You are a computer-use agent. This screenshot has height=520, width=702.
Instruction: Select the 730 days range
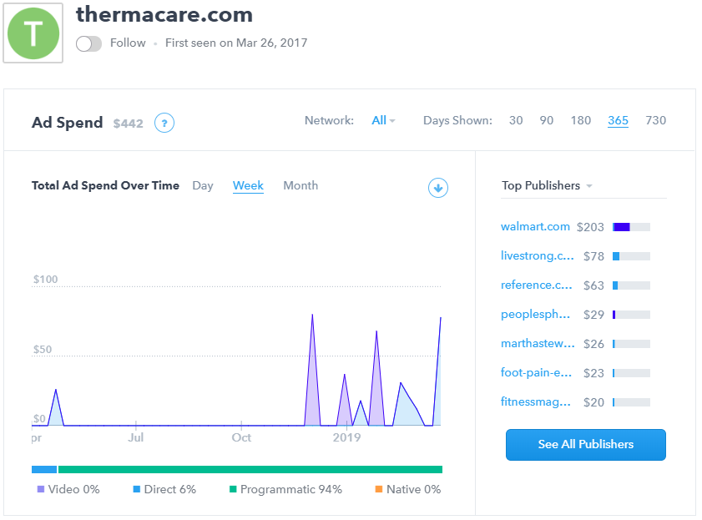[x=655, y=120]
